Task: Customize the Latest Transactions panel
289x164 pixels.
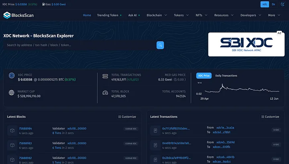Action: (270, 117)
